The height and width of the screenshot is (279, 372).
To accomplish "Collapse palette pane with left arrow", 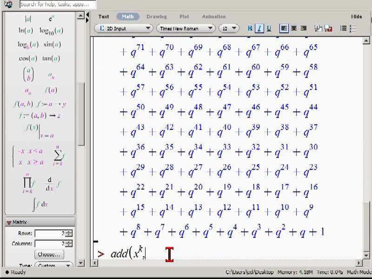I will tap(87, 15).
